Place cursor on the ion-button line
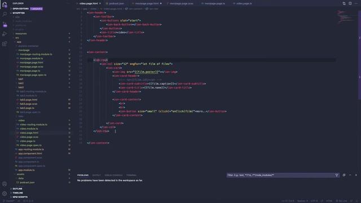The height and width of the screenshot is (203, 361). coord(173,112)
